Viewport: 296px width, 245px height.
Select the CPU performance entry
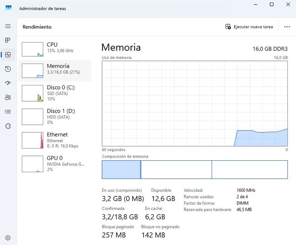click(x=55, y=49)
